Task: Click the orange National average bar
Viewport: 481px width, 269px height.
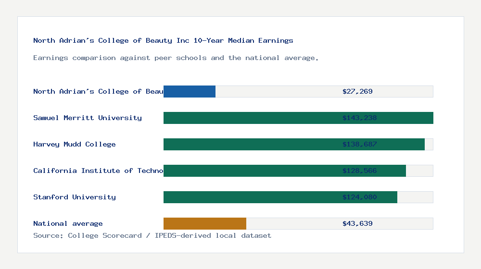Action: [205, 224]
